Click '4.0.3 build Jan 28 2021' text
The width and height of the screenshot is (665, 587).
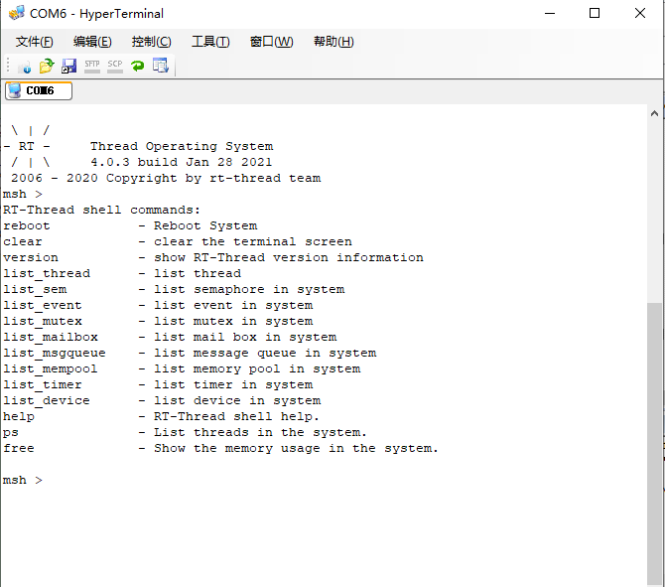pos(181,162)
